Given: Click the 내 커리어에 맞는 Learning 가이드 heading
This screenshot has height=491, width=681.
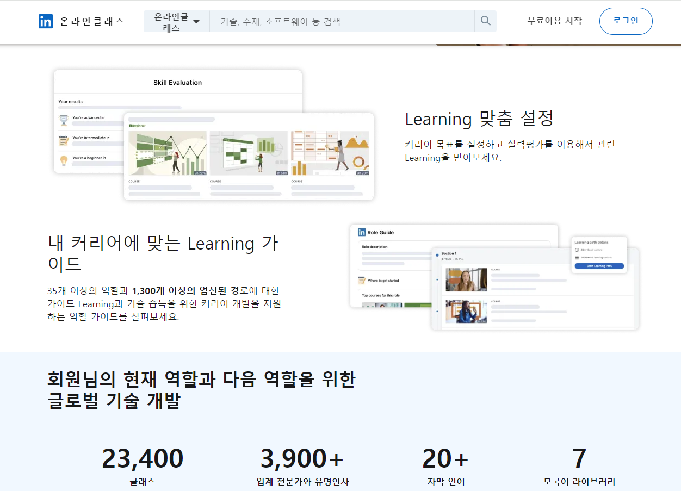Looking at the screenshot, I should click(163, 253).
